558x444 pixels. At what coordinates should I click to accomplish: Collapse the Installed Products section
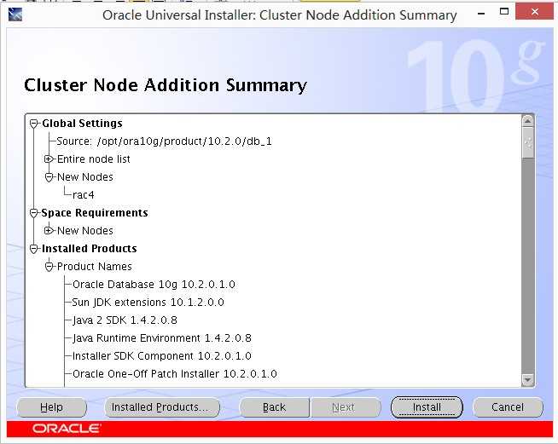pyautogui.click(x=34, y=249)
